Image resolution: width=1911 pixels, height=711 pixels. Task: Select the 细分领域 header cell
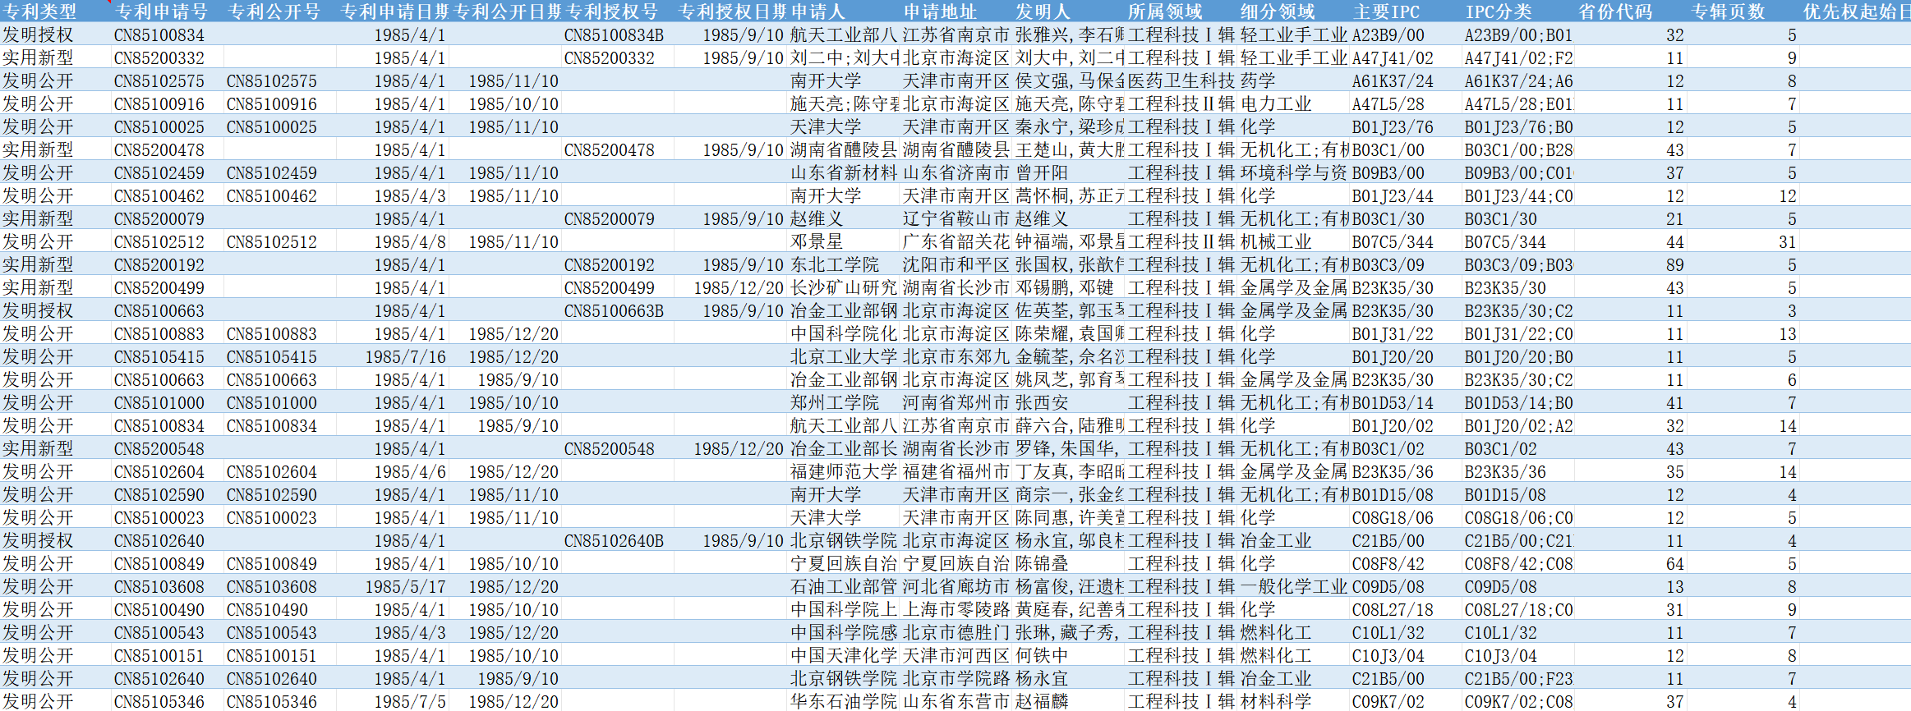tap(1278, 11)
